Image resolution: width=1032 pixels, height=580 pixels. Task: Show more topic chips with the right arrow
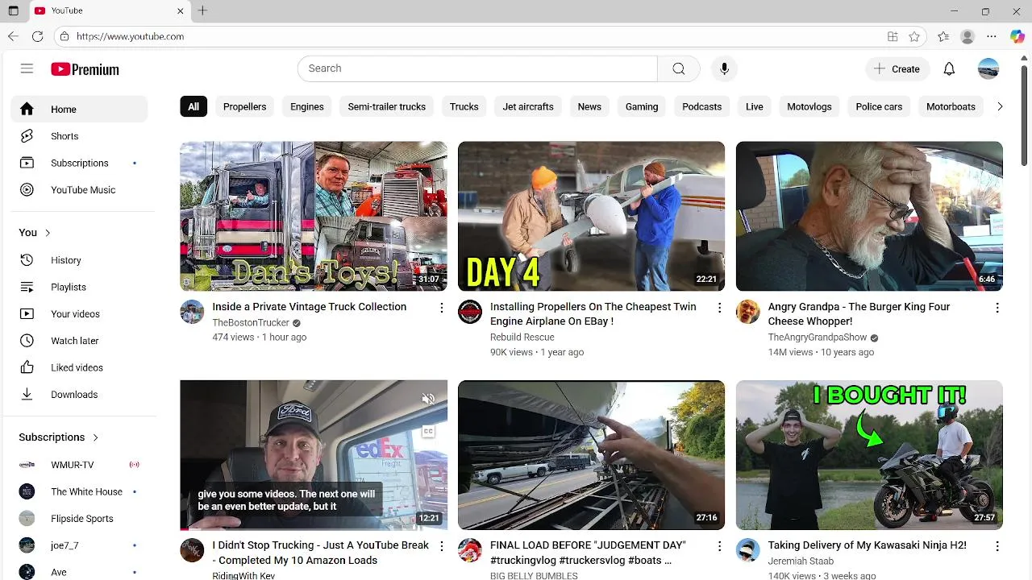point(1000,106)
